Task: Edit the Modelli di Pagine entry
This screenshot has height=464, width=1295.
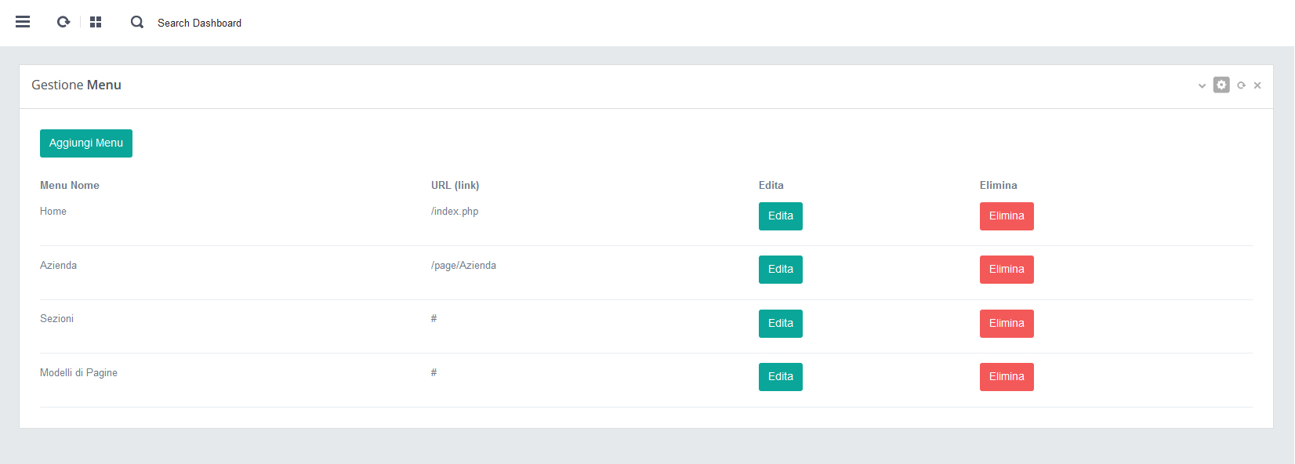Action: tap(780, 377)
